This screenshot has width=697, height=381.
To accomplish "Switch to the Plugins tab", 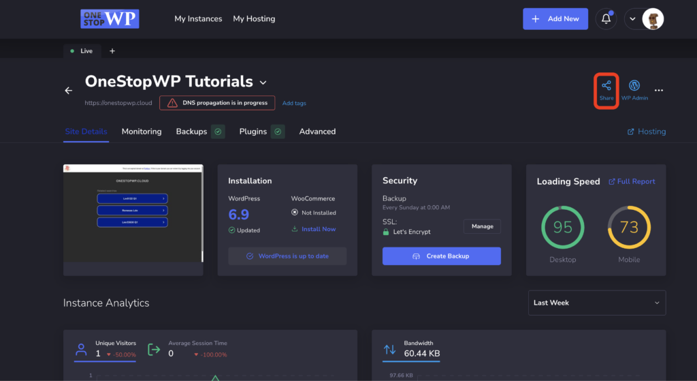I will click(253, 132).
